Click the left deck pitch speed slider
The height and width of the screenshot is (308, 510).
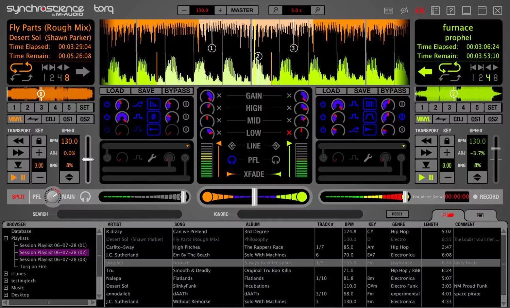(x=88, y=159)
